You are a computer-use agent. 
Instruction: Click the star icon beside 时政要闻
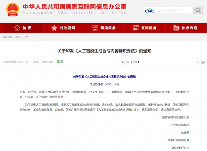click(x=54, y=28)
